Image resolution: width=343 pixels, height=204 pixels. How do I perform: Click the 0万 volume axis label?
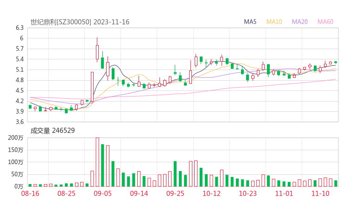(19, 186)
